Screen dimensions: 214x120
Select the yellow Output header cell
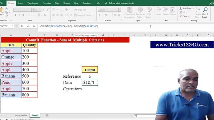tap(90, 70)
